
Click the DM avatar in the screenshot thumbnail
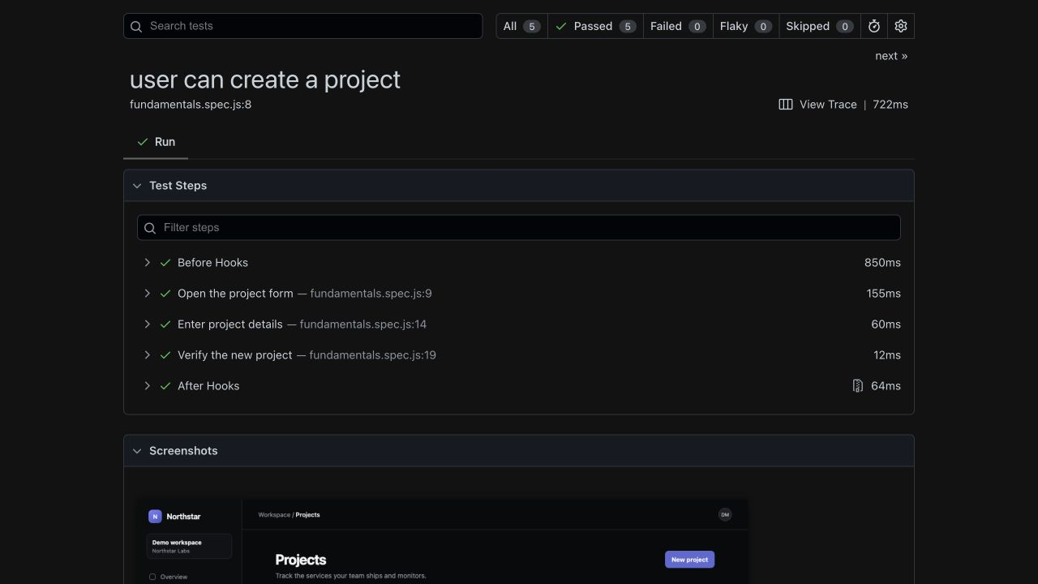(725, 515)
